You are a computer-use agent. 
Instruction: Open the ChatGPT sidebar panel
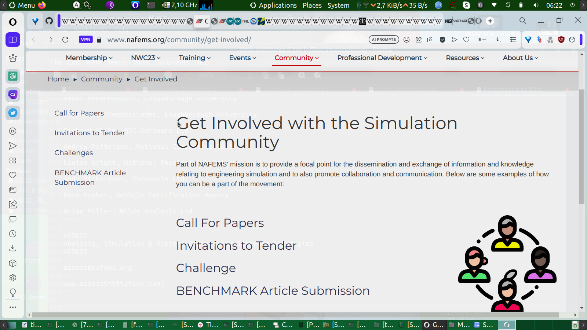click(x=13, y=76)
